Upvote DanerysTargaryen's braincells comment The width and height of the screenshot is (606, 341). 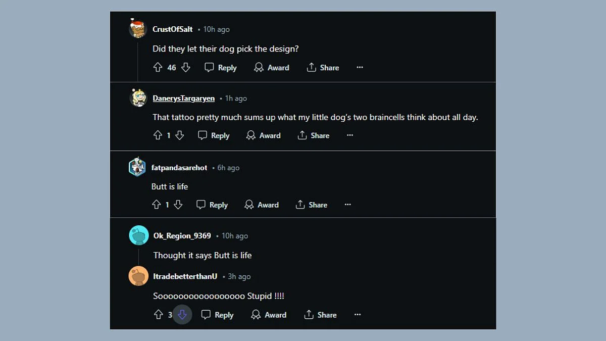click(x=158, y=135)
